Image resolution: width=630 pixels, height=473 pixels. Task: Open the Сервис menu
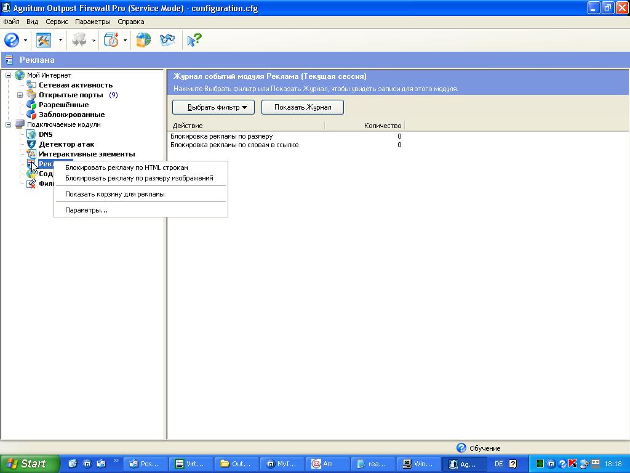click(57, 22)
